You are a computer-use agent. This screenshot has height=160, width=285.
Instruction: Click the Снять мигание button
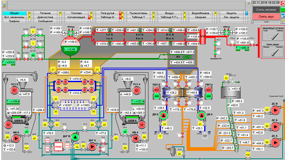tap(266, 10)
